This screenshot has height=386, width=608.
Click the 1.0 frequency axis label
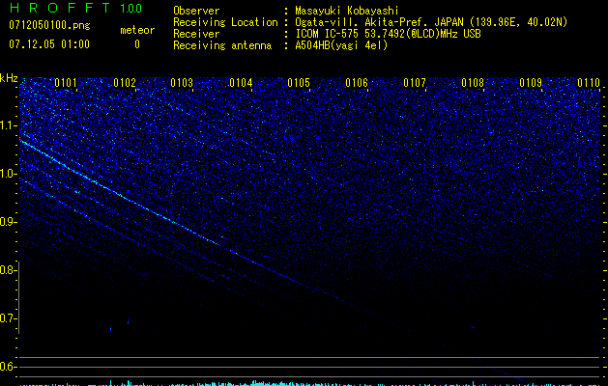pyautogui.click(x=8, y=174)
